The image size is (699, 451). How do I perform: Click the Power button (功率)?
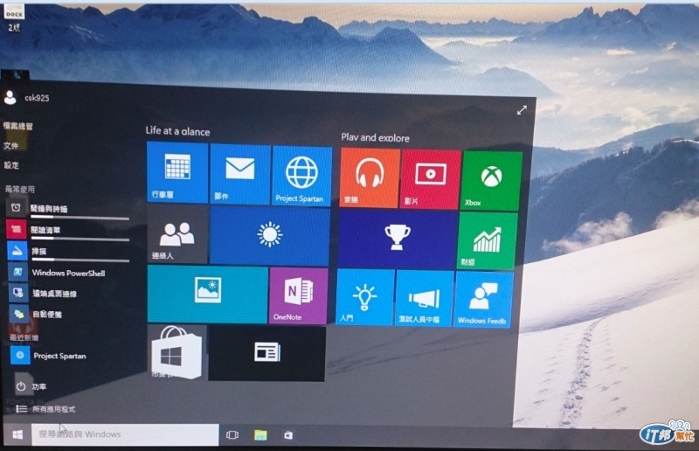click(31, 386)
